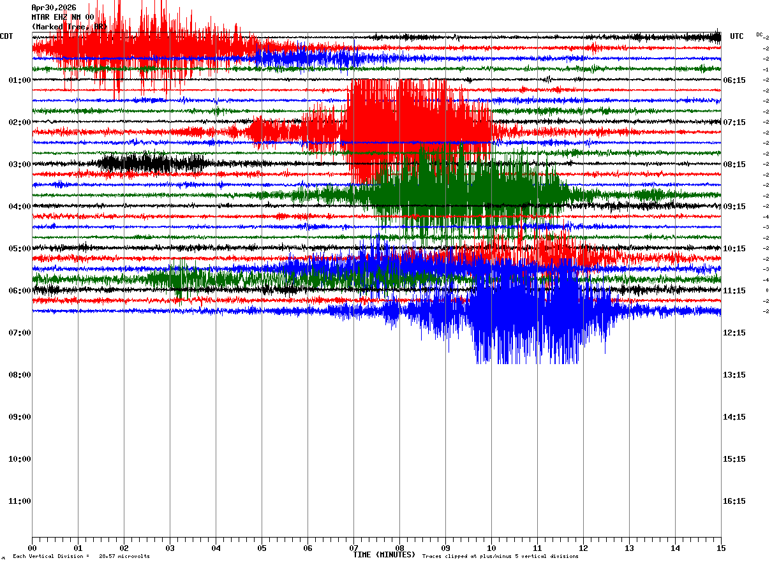Click the CDT time label "04:00"
The image size is (772, 565).
[x=20, y=207]
